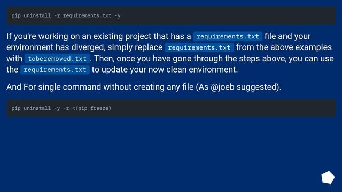This screenshot has width=342, height=192.
Task: Click requirements.txt tag after "that has a"
Action: click(228, 37)
